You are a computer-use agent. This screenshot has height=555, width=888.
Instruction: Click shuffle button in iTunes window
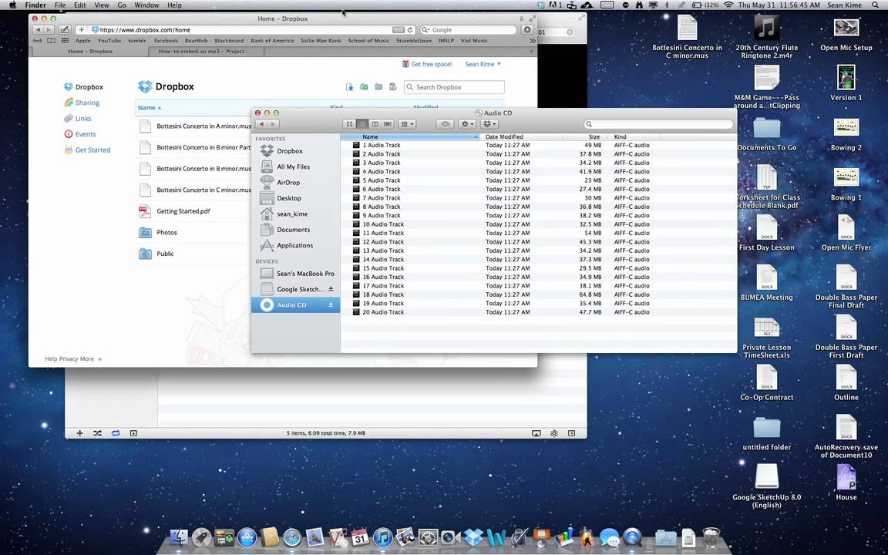(97, 433)
